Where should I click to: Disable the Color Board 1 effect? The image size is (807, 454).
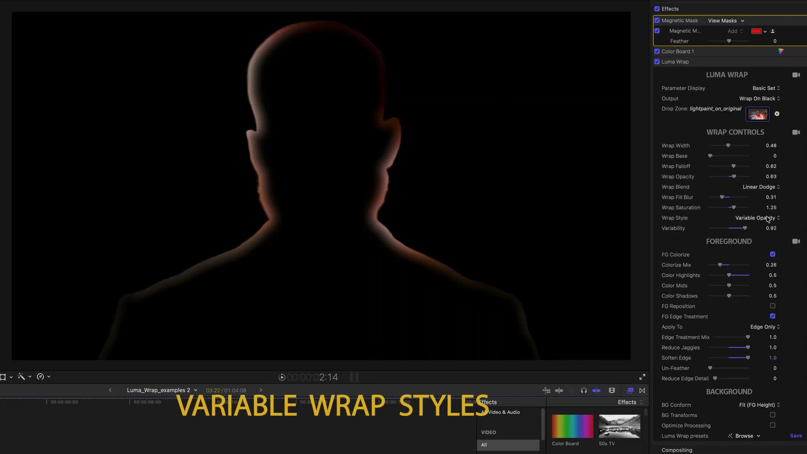[x=657, y=51]
